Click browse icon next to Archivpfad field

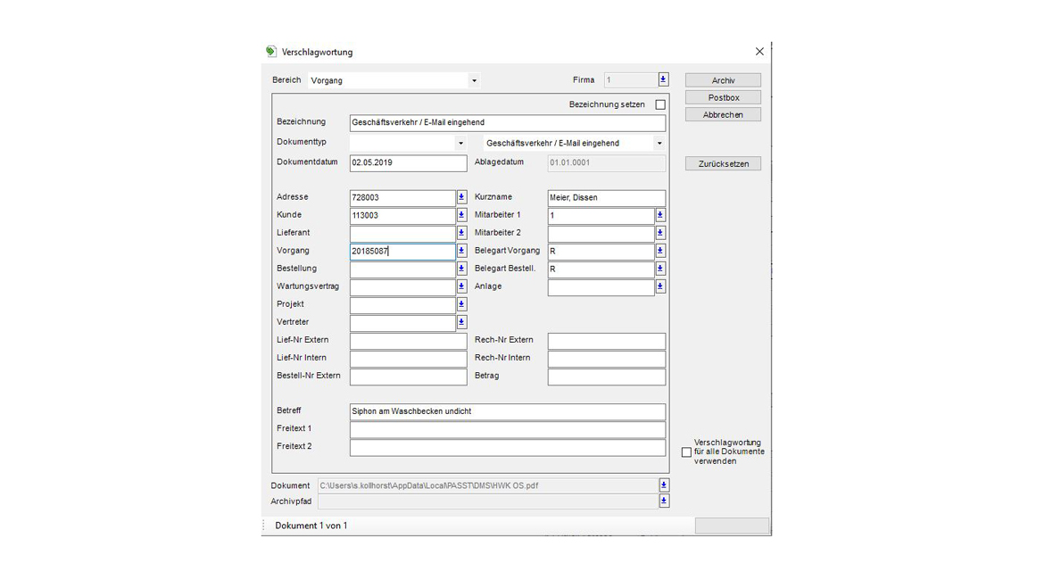pos(664,501)
